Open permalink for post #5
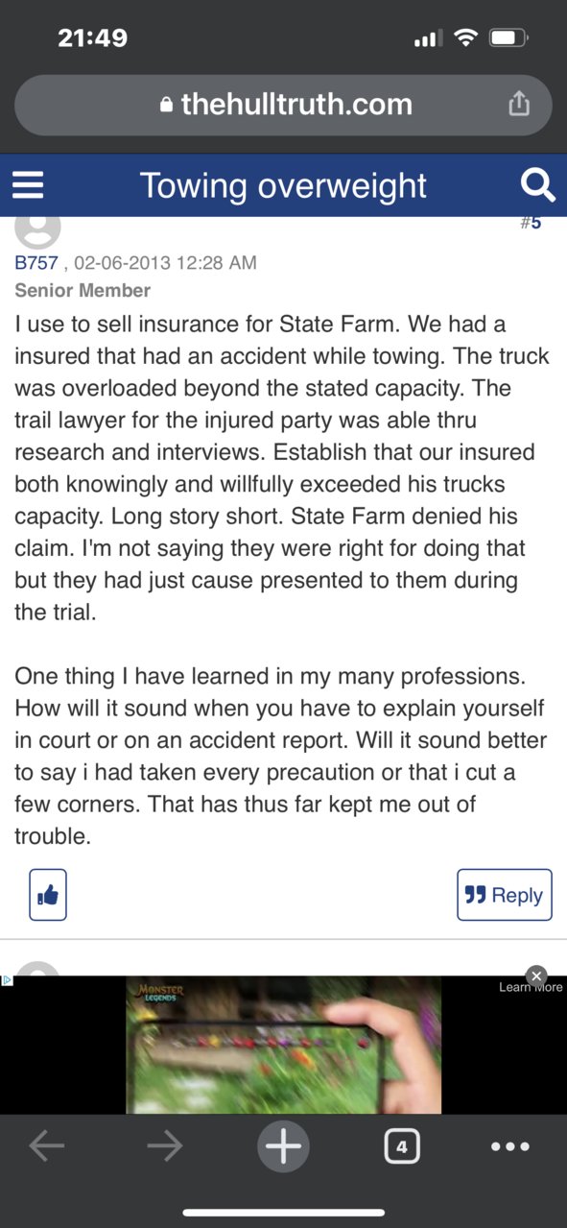 (x=531, y=223)
